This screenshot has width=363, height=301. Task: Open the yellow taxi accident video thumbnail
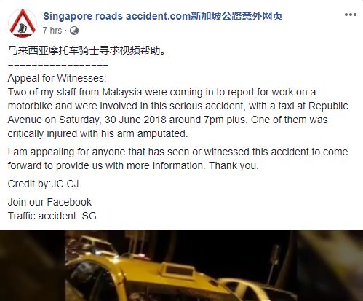[x=181, y=266]
